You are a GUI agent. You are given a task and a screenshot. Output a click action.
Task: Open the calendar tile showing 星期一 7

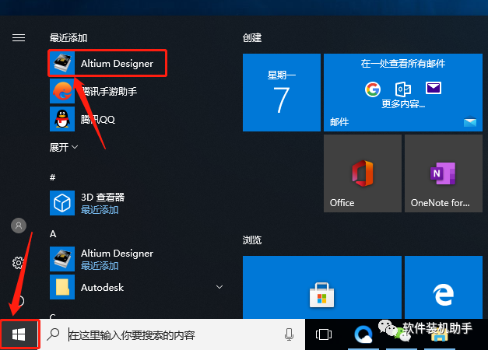tap(282, 93)
